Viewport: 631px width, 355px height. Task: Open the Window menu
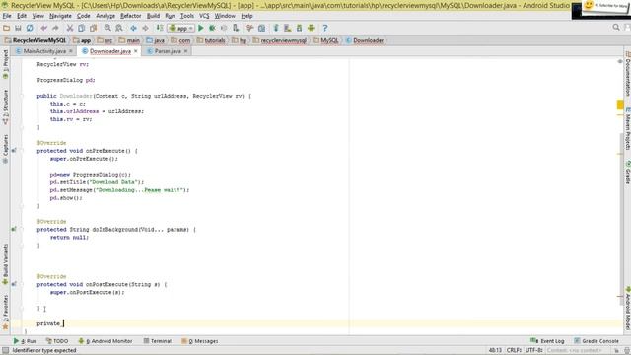tap(225, 16)
